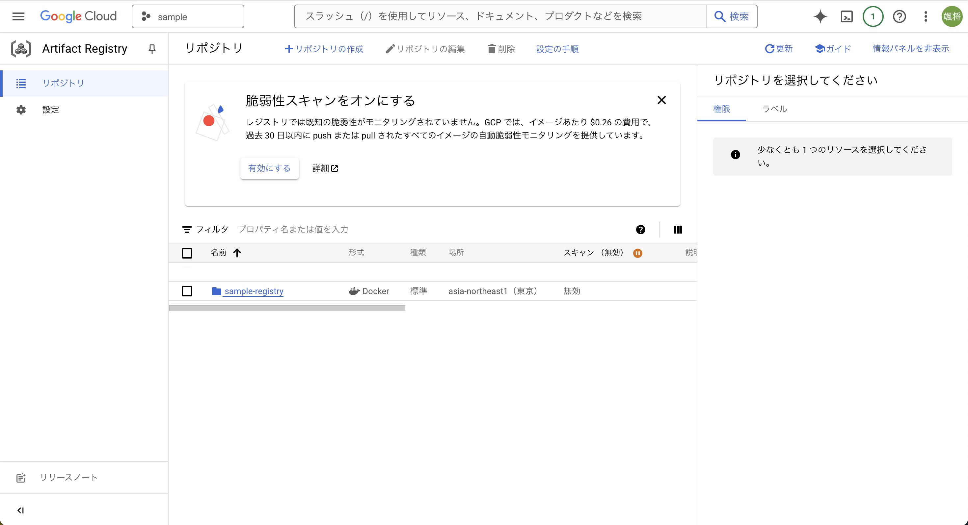The image size is (968, 525).
Task: Check the sample-registry row checkbox
Action: pos(187,291)
